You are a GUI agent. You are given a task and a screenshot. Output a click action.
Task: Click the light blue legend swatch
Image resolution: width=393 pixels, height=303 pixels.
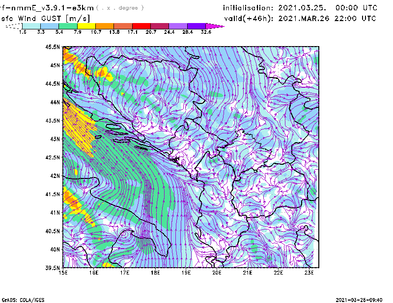(50, 26)
